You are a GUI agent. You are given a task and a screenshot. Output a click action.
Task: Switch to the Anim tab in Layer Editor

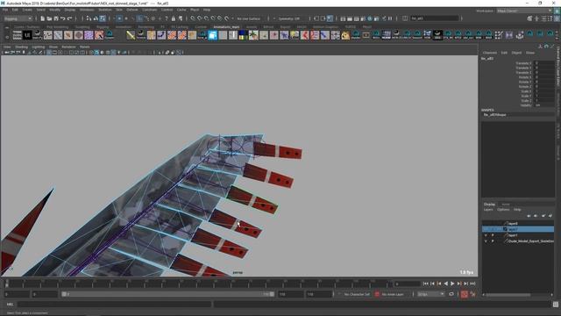point(506,205)
